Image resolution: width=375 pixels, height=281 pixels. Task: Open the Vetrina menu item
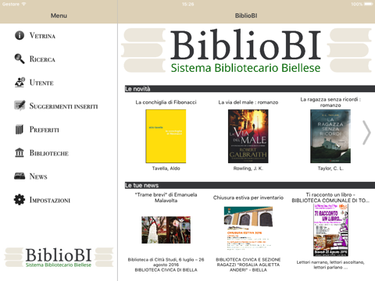(x=42, y=35)
